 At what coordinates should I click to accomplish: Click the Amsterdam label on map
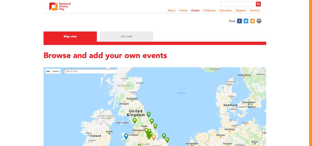click(192, 144)
